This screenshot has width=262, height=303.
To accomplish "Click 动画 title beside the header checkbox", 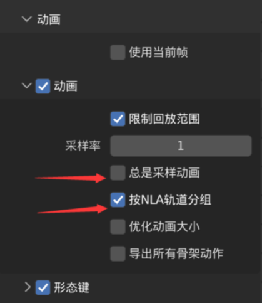I will pos(66,86).
